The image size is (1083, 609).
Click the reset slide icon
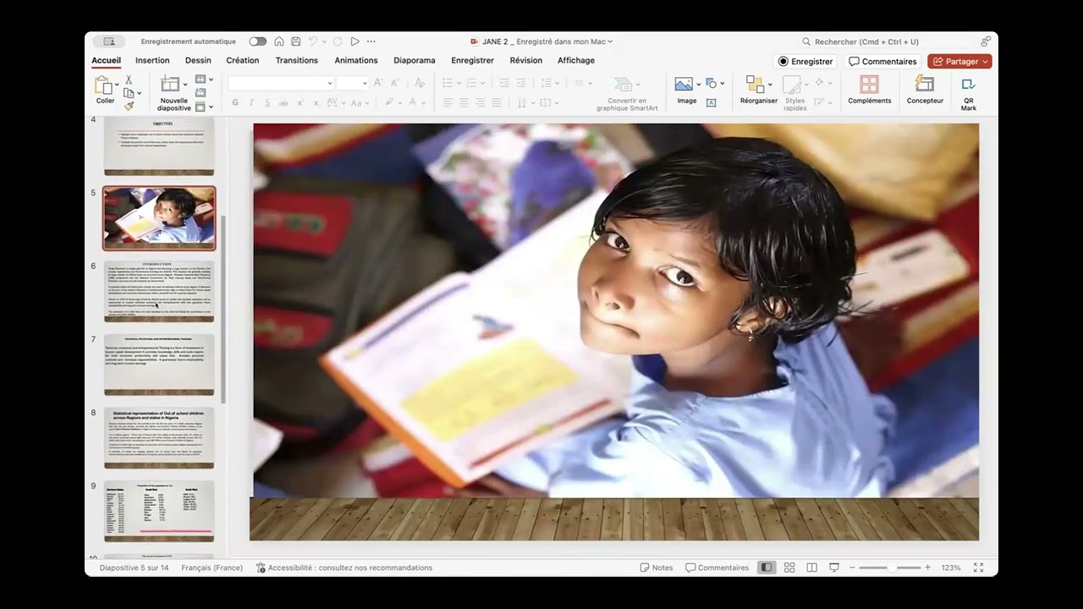click(x=201, y=93)
